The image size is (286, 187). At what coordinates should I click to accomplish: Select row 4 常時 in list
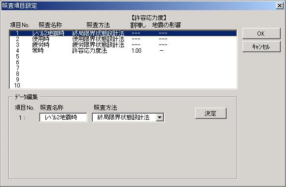click(123, 51)
